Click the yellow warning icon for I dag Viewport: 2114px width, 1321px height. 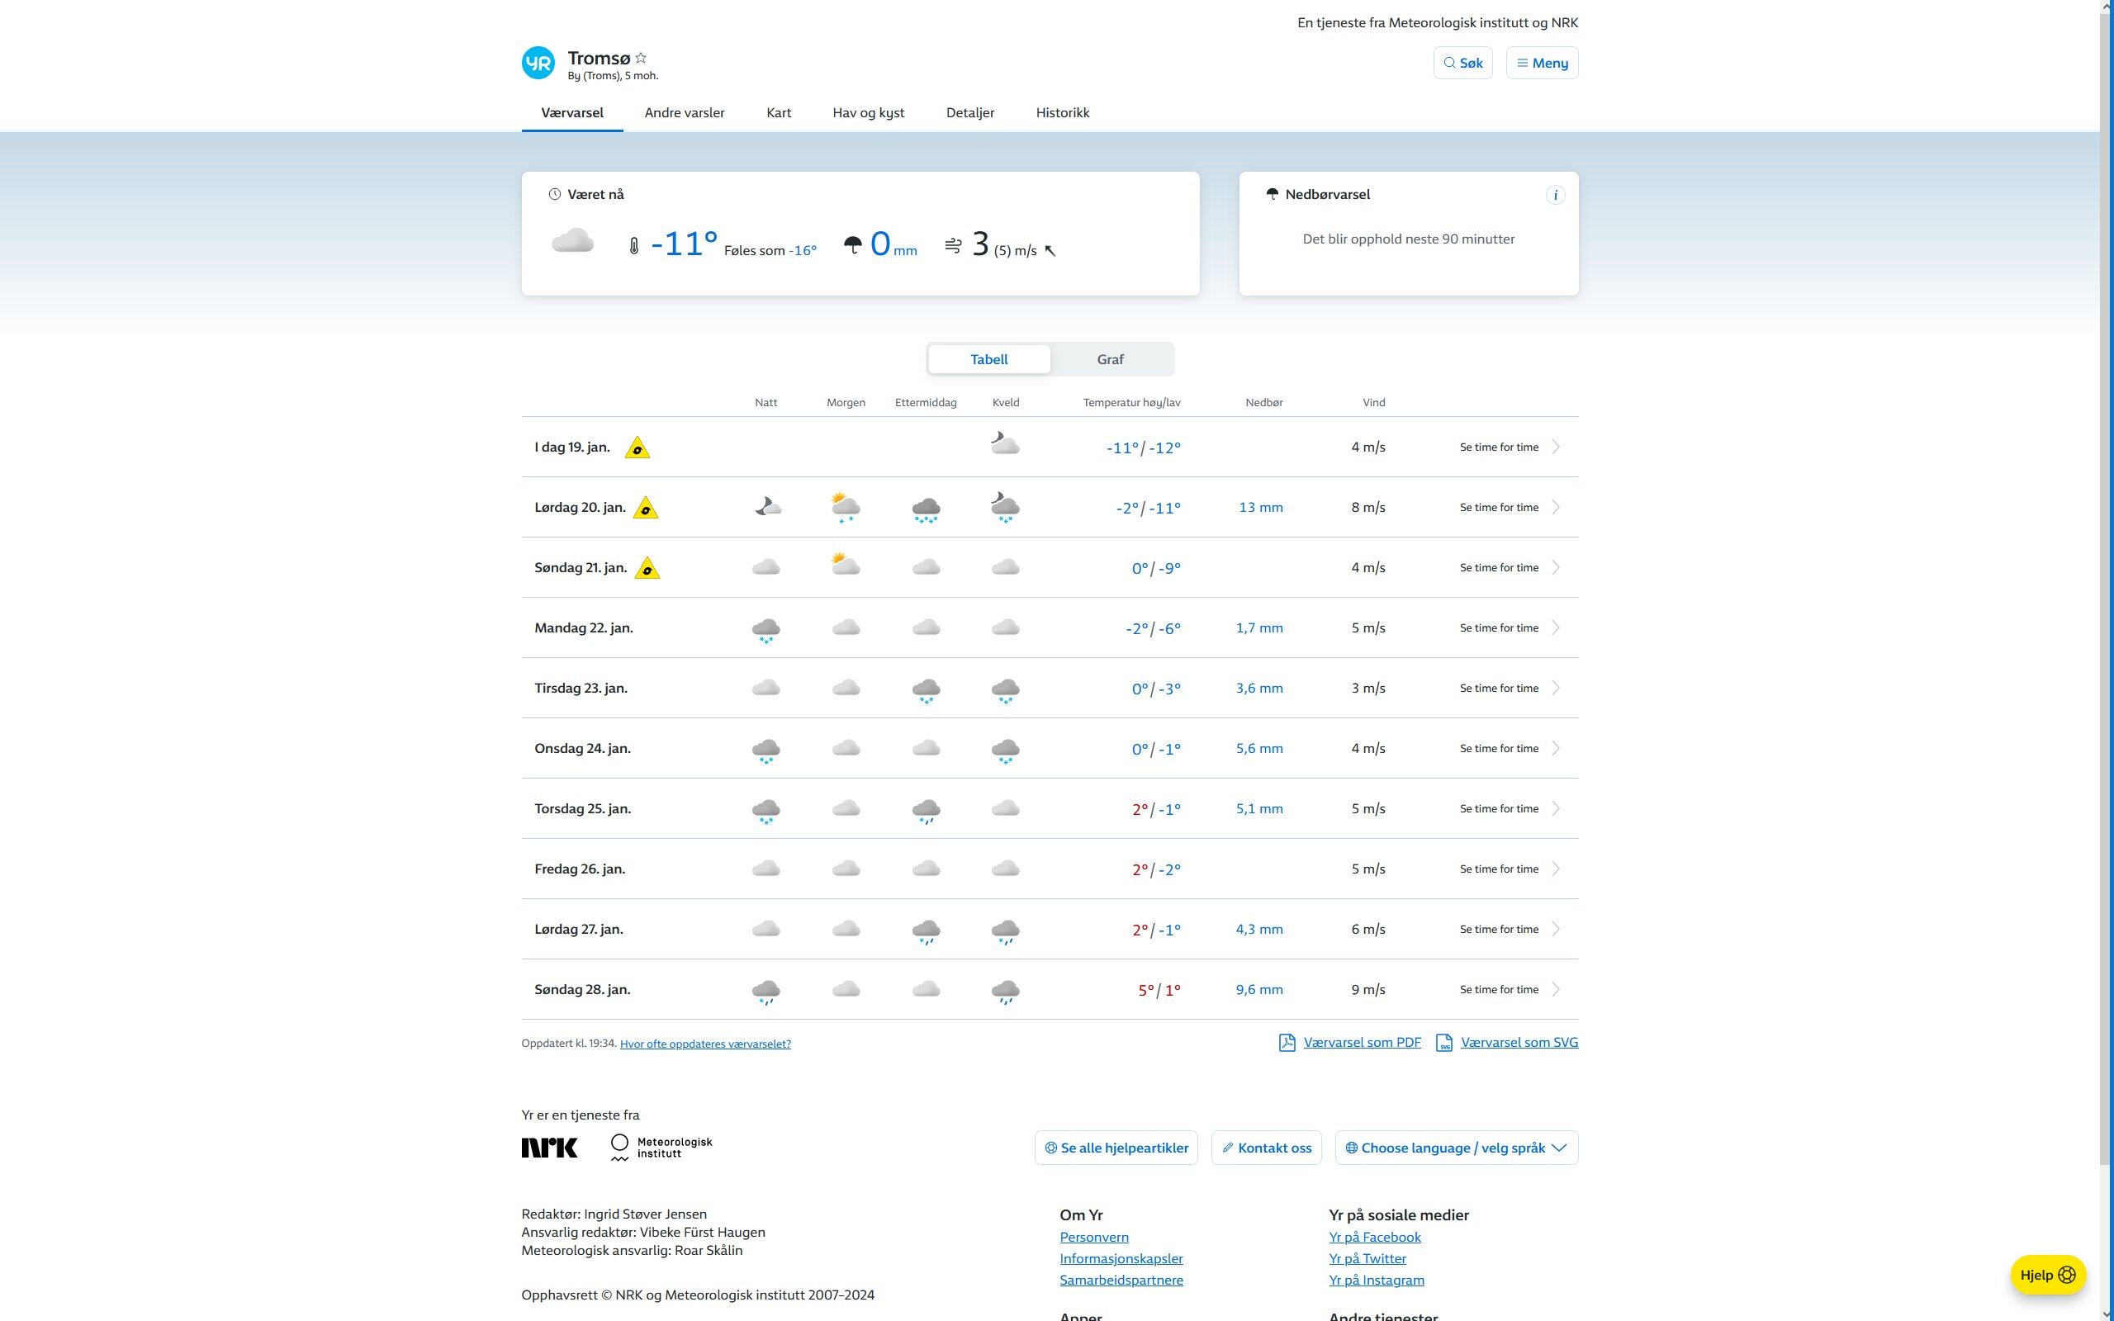638,448
